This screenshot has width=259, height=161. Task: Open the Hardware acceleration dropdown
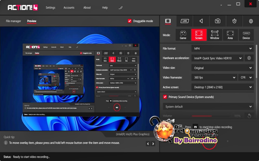tap(217, 58)
